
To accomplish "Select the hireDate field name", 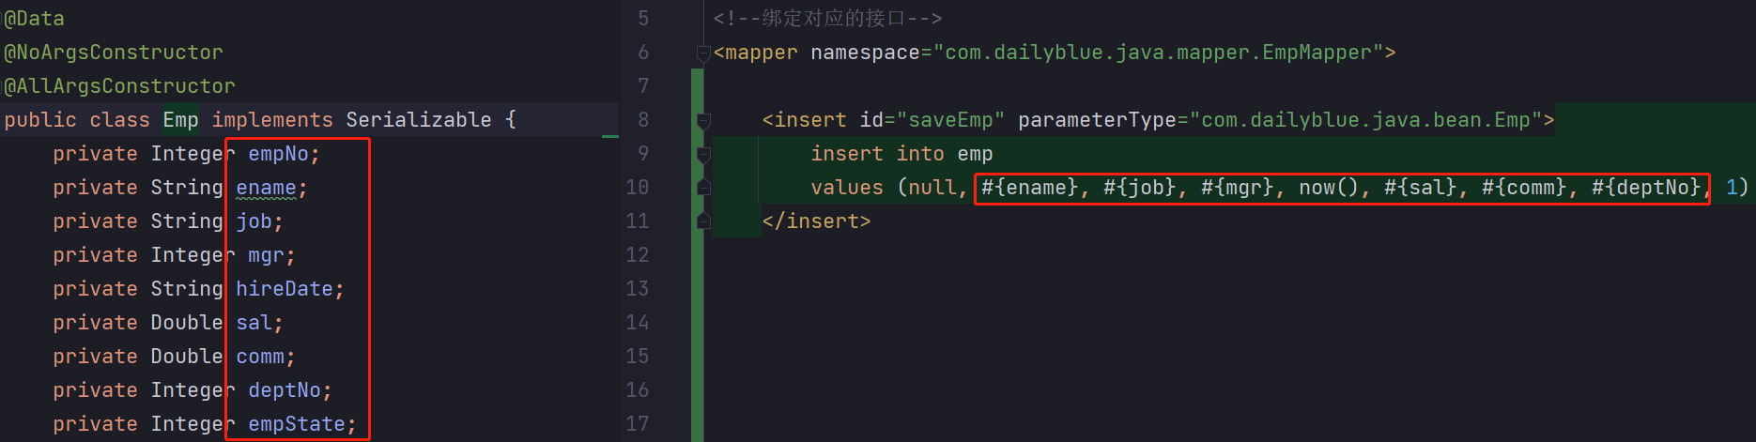I will click(285, 289).
